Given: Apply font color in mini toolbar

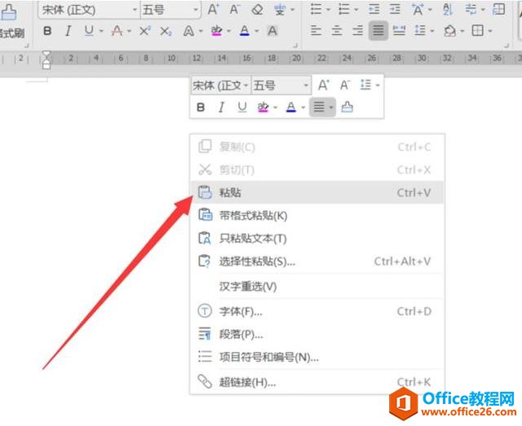Looking at the screenshot, I should click(291, 107).
